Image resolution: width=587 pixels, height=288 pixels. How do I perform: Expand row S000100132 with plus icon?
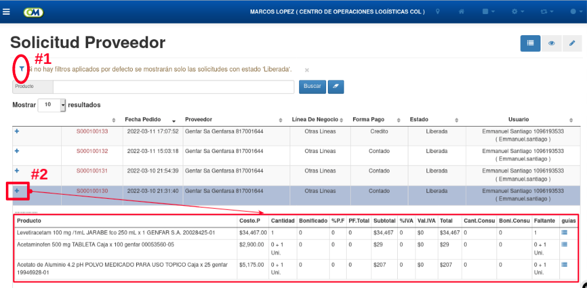pos(17,151)
